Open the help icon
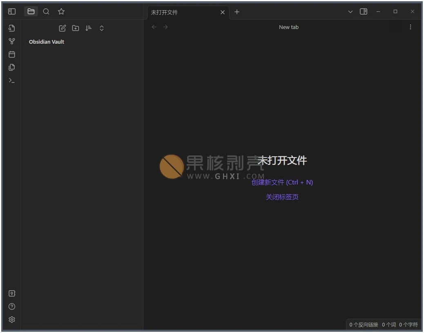Image resolution: width=424 pixels, height=333 pixels. 12,306
